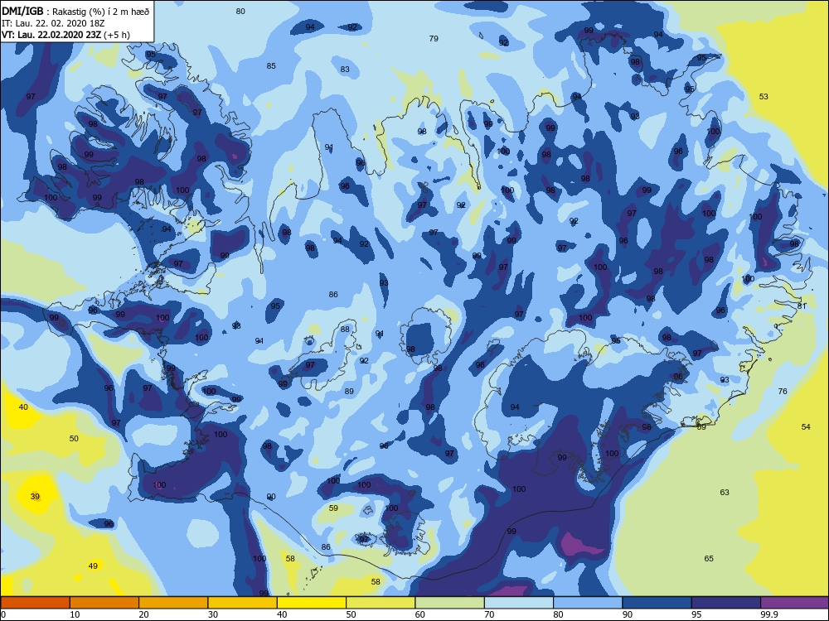Select the map value 88
This screenshot has height=621, width=829.
click(x=345, y=329)
